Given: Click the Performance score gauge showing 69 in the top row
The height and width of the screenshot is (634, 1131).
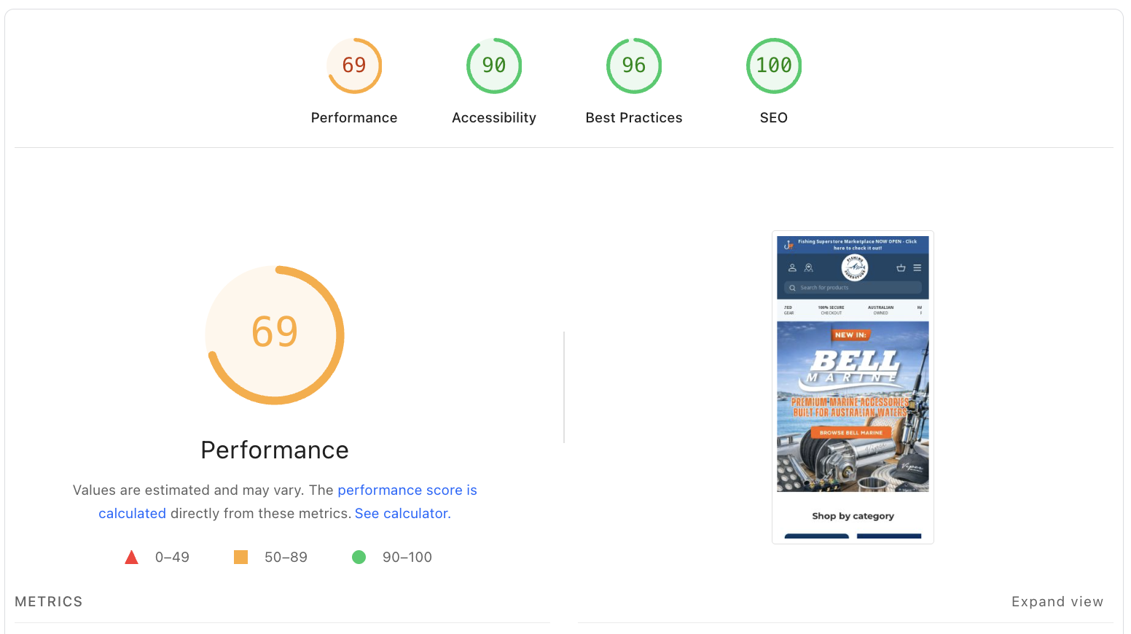Looking at the screenshot, I should pos(354,66).
